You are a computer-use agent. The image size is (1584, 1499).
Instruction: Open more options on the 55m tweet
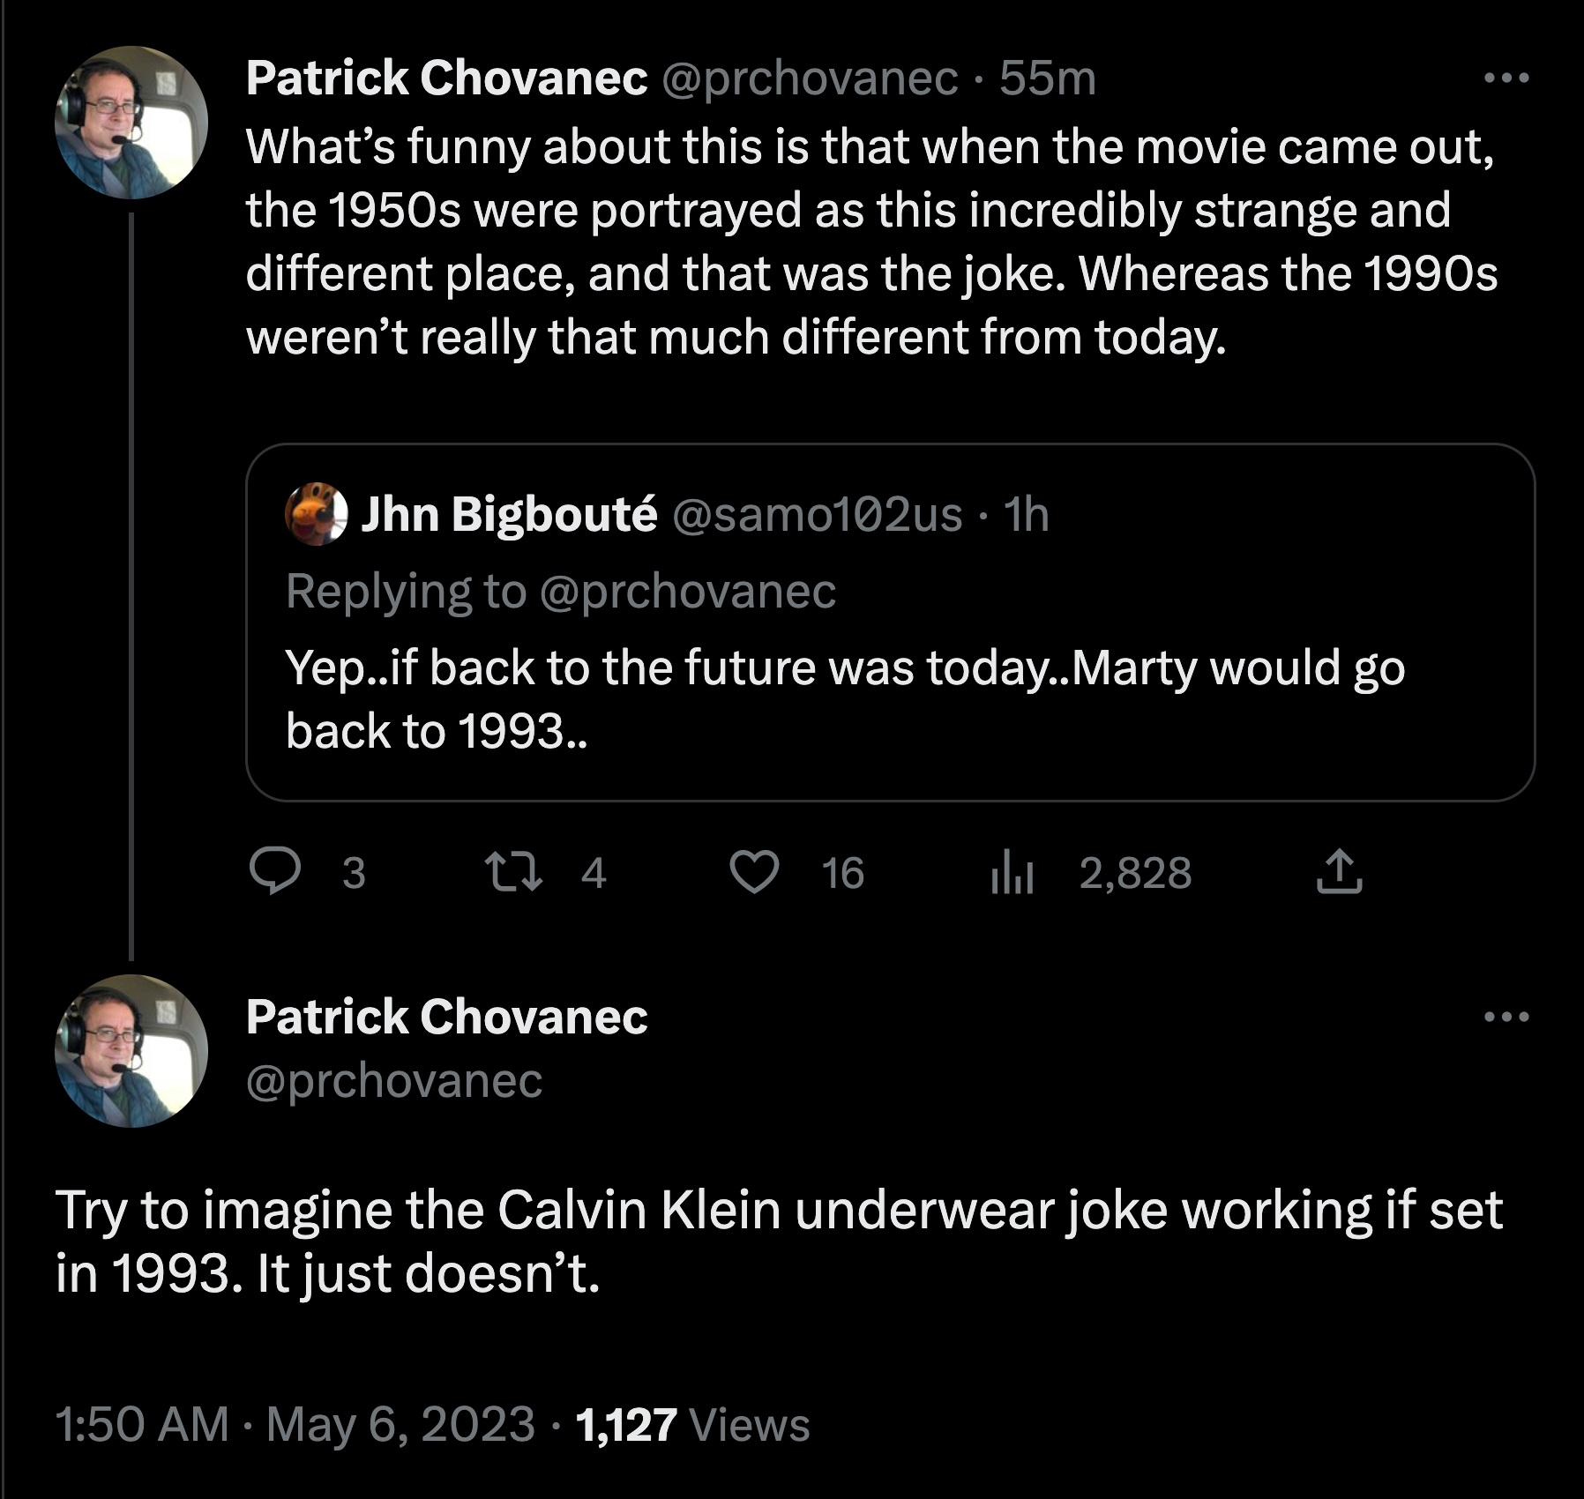point(1506,78)
